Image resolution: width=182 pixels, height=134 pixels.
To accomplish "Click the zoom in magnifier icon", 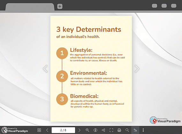I will (x=87, y=130).
